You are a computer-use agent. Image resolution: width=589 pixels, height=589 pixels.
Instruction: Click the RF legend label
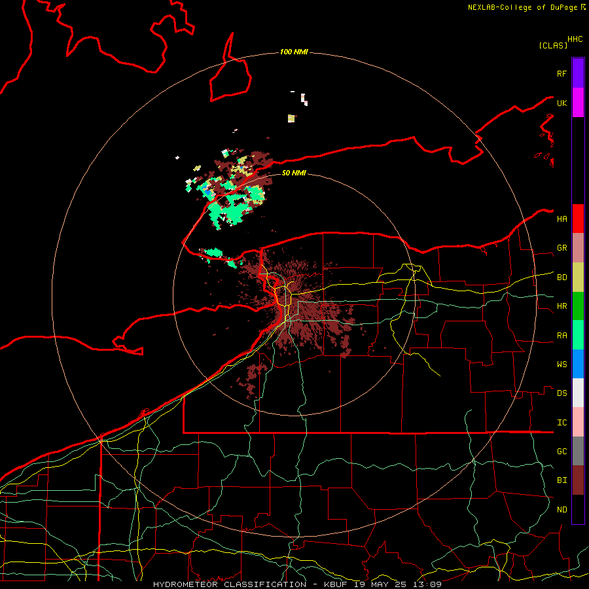(562, 73)
